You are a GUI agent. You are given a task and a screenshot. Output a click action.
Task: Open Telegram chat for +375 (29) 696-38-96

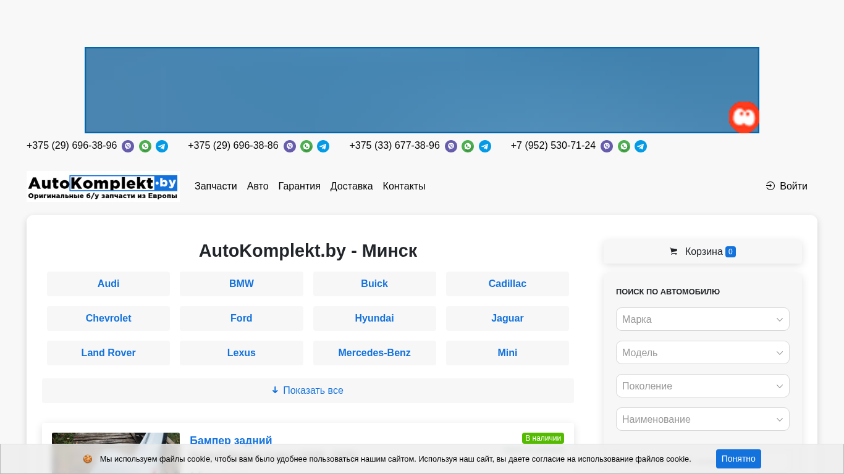tap(162, 146)
